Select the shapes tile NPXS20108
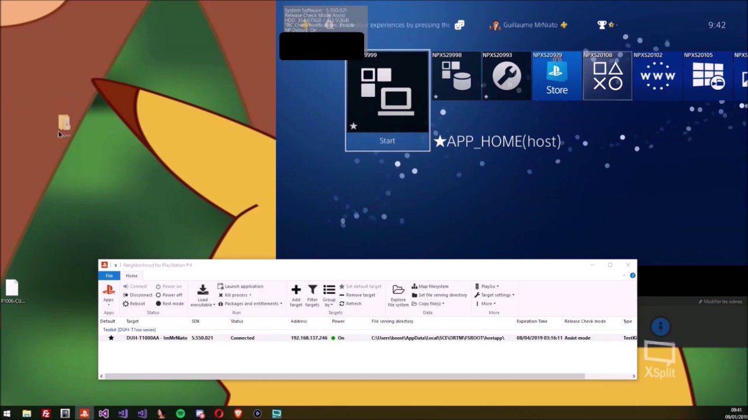 coord(607,76)
